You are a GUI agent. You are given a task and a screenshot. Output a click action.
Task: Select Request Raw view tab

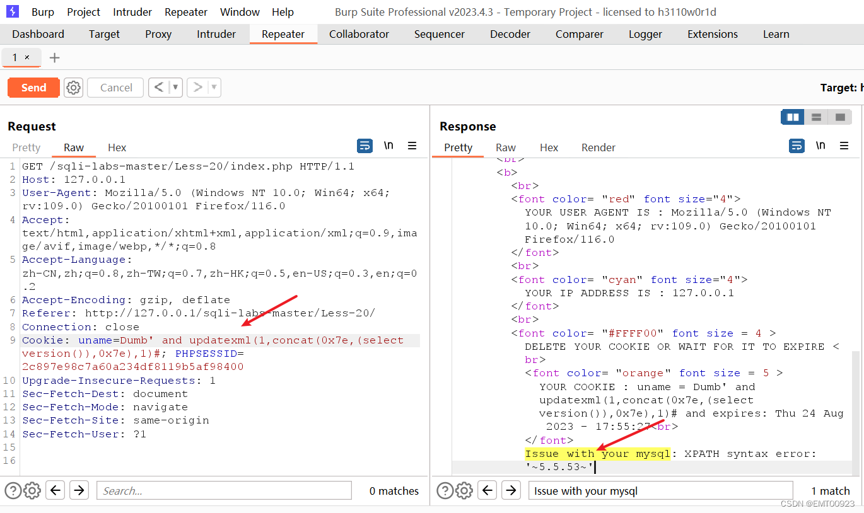tap(74, 147)
